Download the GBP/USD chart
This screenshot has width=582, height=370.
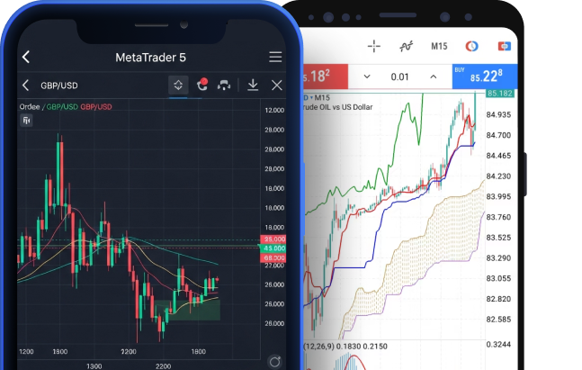253,85
